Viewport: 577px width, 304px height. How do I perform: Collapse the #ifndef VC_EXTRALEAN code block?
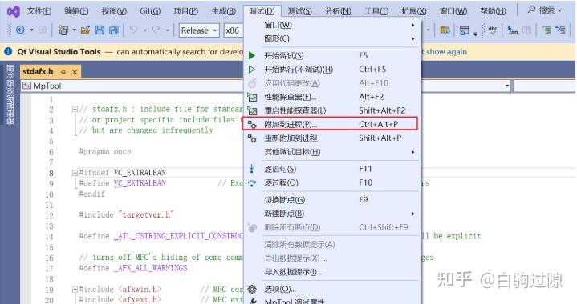[75, 172]
